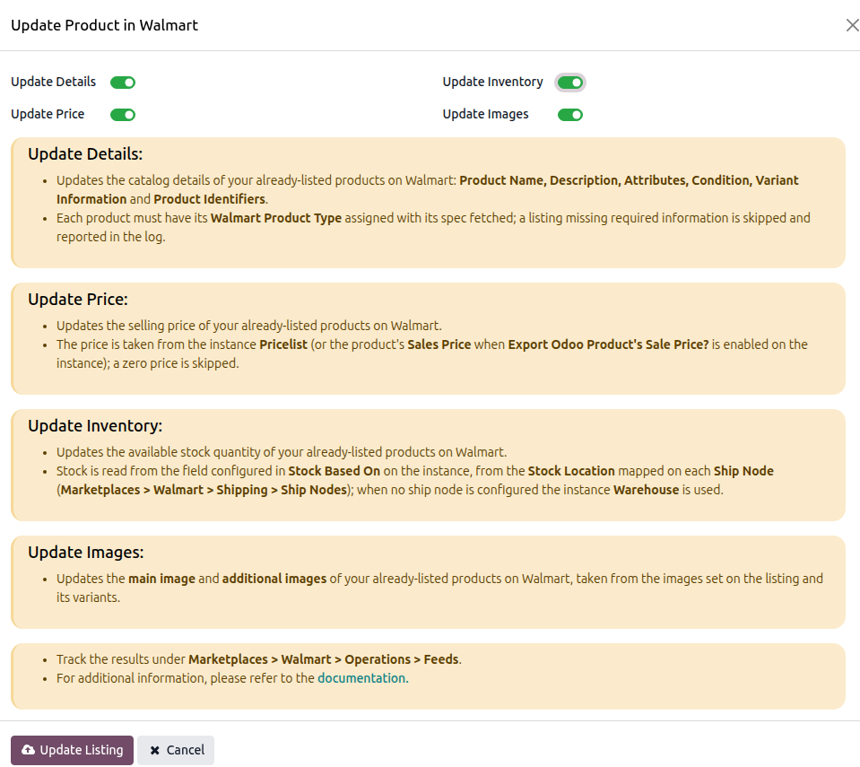Click the 'Update Details:' section heading

tap(85, 154)
